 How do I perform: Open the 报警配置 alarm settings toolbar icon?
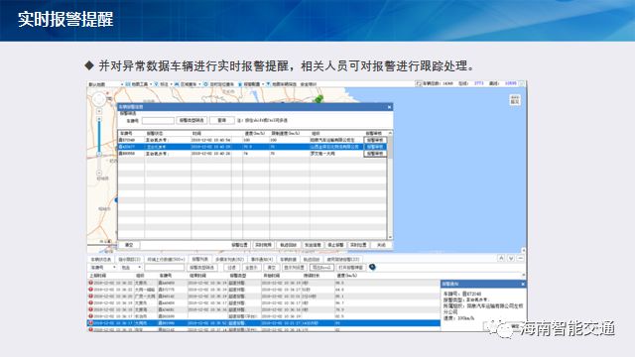[x=240, y=84]
